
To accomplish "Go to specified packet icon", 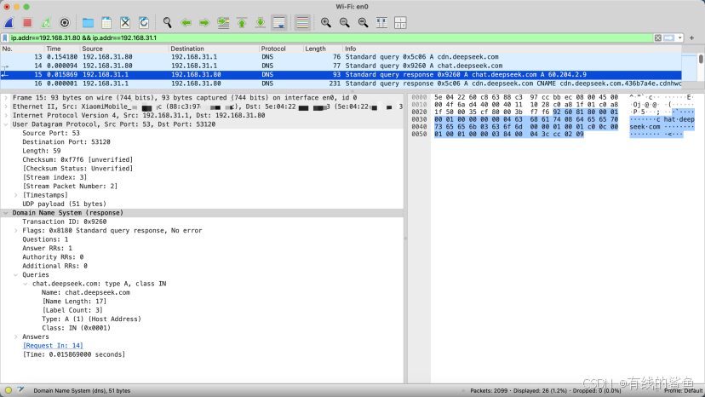I will point(223,22).
